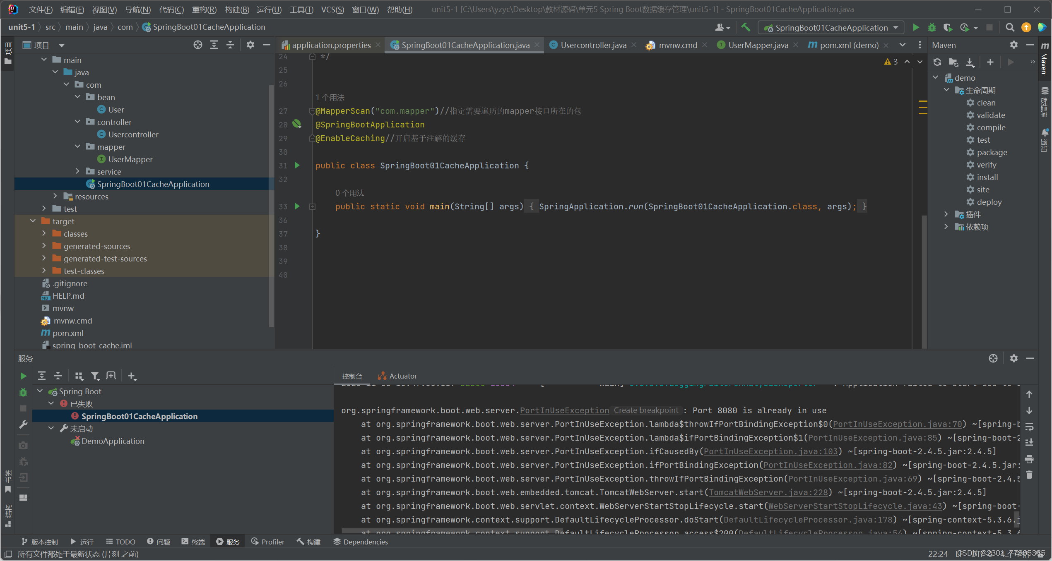Toggle the scroll-to-end icon in the console
Image resolution: width=1052 pixels, height=561 pixels.
pyautogui.click(x=1029, y=442)
